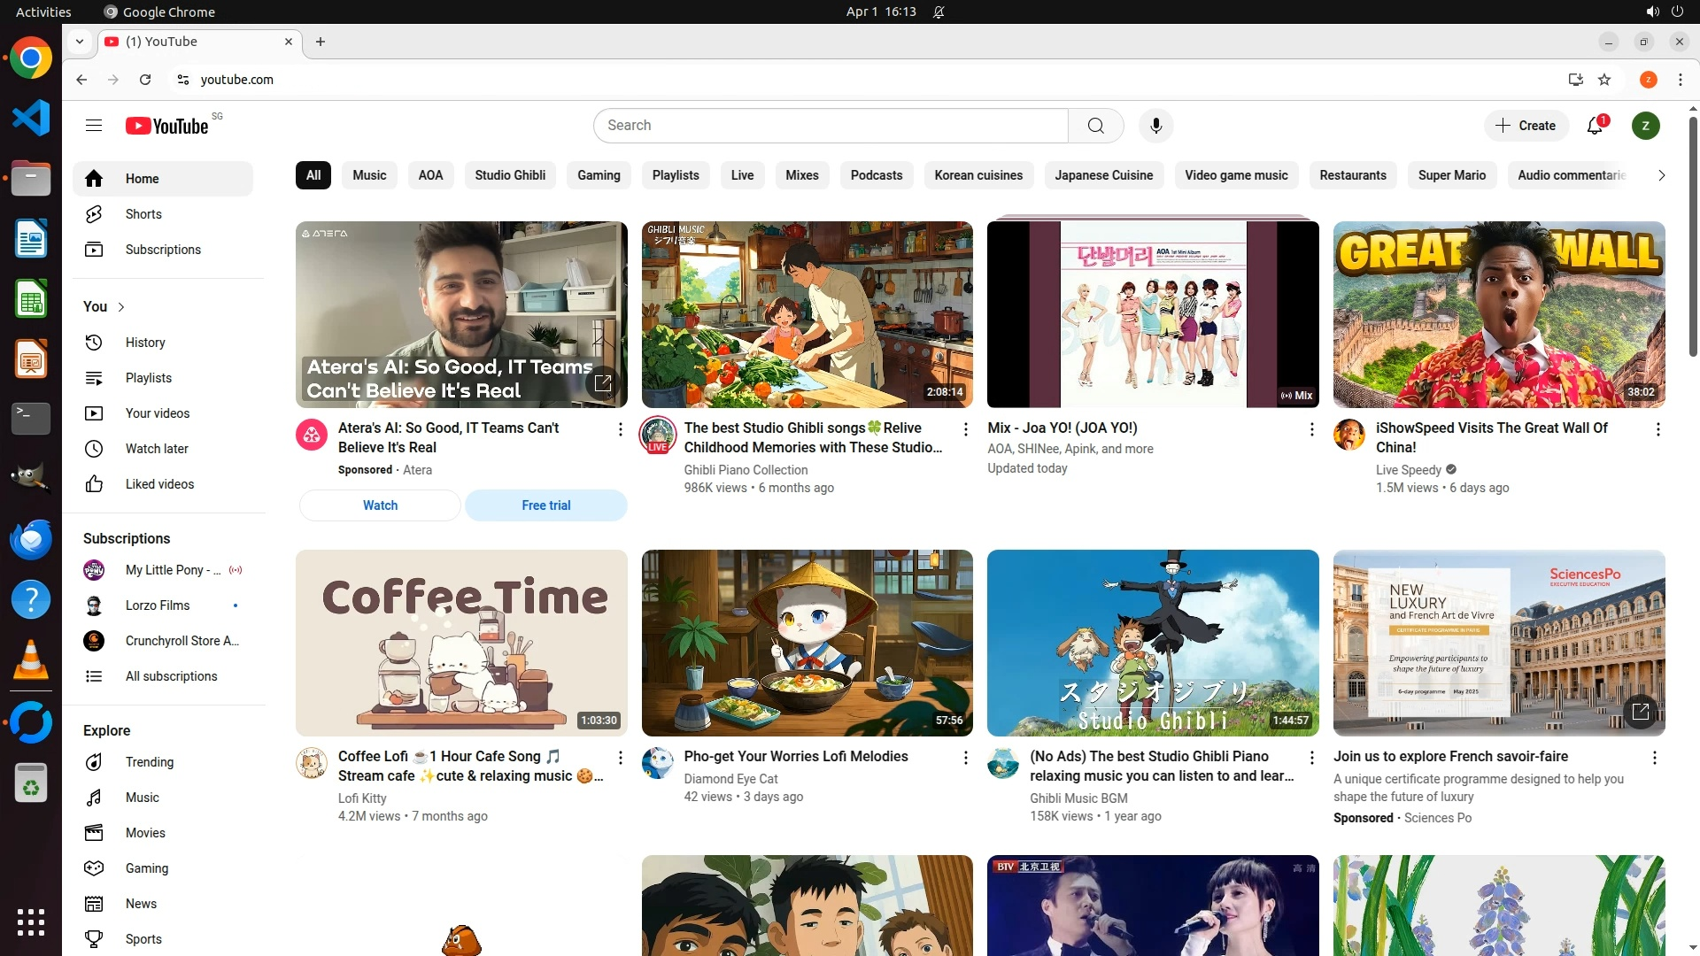Open the notifications bell
Screen dimensions: 1700x956
pos(1595,126)
